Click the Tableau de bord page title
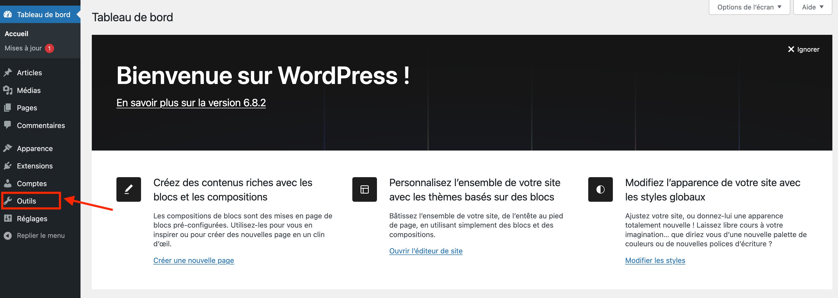838x298 pixels. click(x=132, y=17)
